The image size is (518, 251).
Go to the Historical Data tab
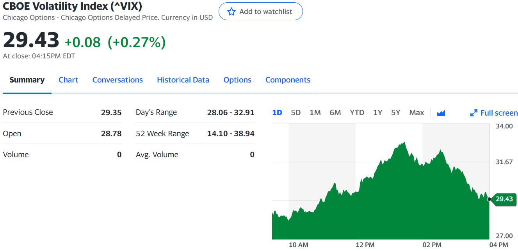pos(183,80)
